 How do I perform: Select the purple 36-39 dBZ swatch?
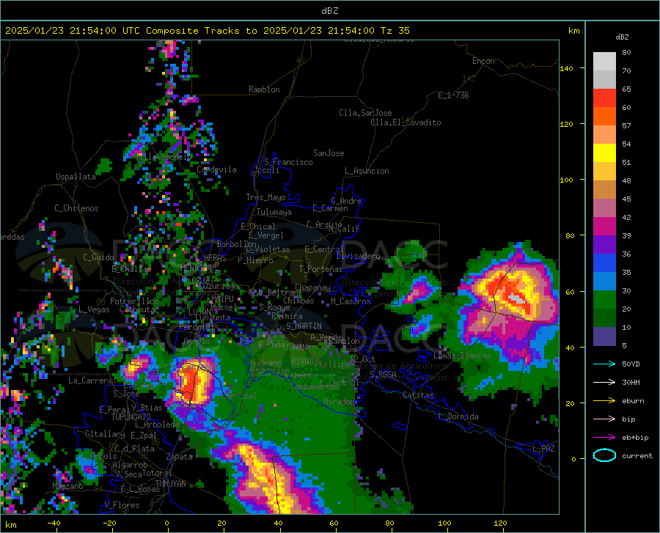coord(604,245)
